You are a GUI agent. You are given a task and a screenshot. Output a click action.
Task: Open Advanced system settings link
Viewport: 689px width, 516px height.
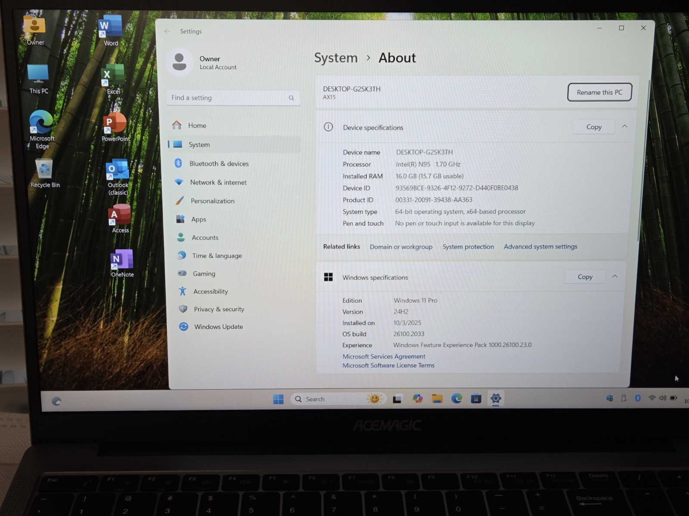coord(540,246)
